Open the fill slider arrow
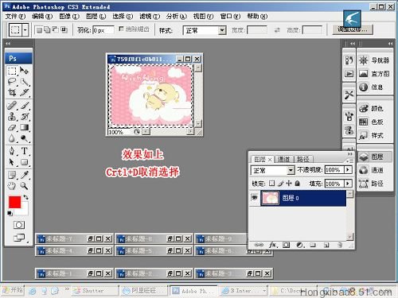The height and width of the screenshot is (298, 398). click(x=348, y=184)
